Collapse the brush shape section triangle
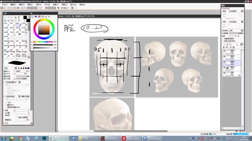This screenshot has width=252, height=141. pyautogui.click(x=4, y=82)
